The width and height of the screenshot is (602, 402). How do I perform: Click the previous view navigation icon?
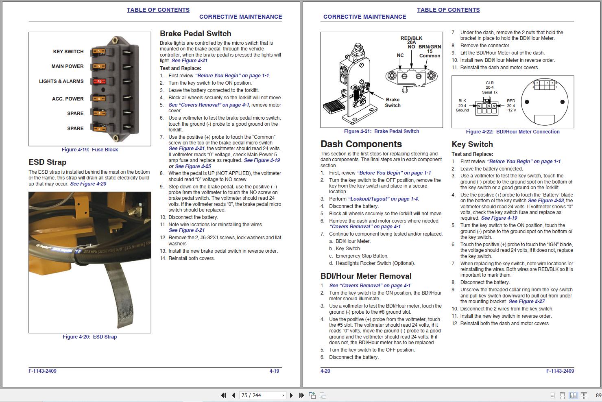(x=312, y=395)
